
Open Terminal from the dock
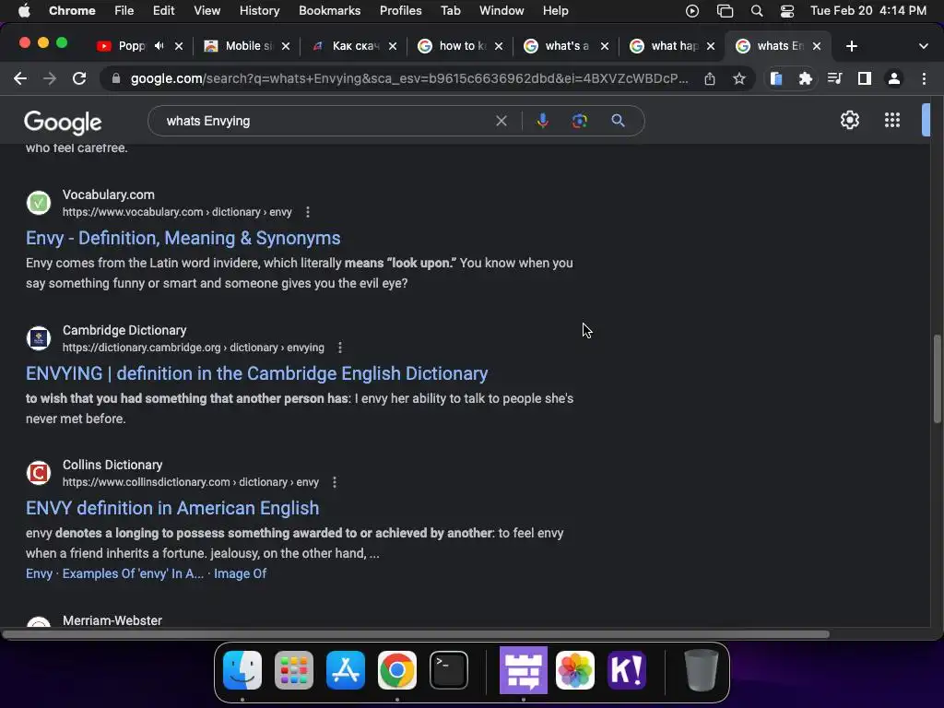(x=449, y=670)
